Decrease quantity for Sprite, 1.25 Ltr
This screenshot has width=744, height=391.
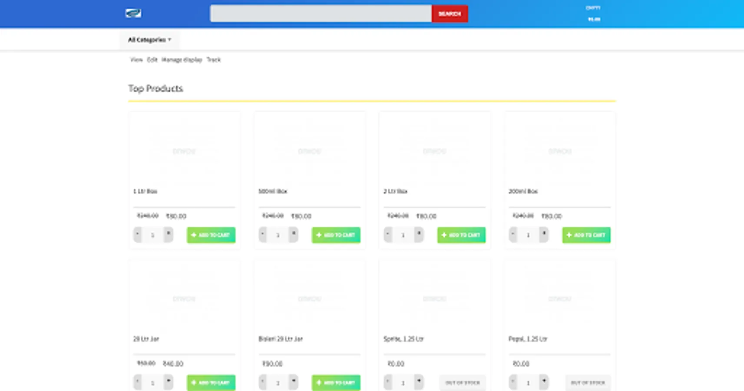387,382
